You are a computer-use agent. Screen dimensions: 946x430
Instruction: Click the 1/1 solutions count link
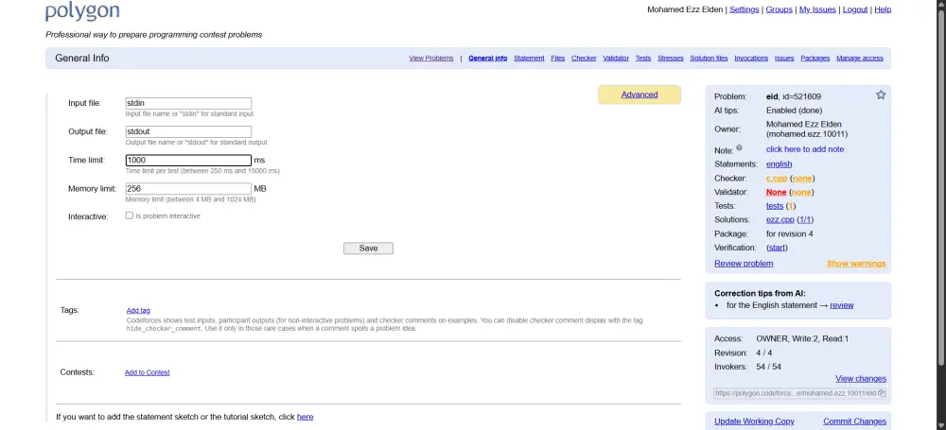click(x=806, y=220)
